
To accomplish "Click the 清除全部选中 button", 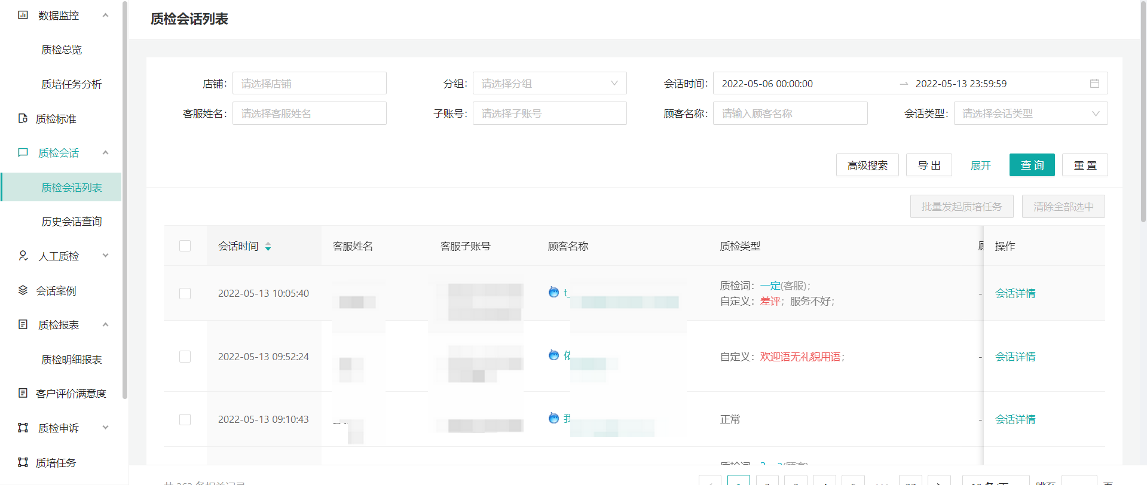I will tap(1063, 207).
